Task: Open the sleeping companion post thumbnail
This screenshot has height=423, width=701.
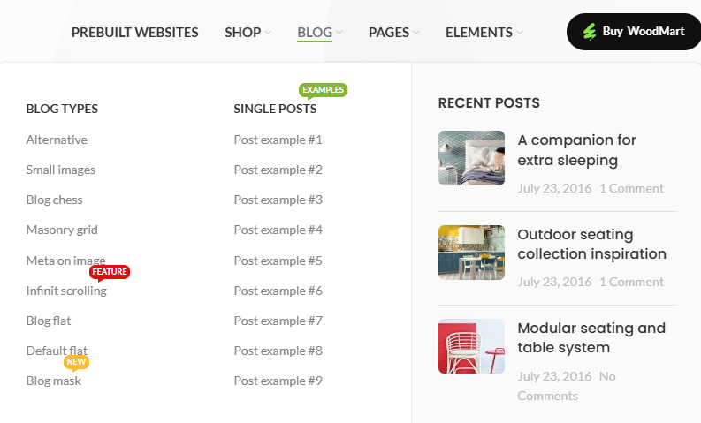Action: 471,158
